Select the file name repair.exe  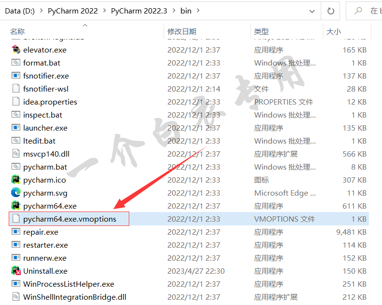point(41,232)
